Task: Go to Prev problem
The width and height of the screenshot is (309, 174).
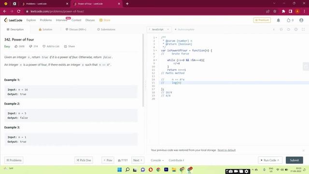Action: (x=108, y=160)
